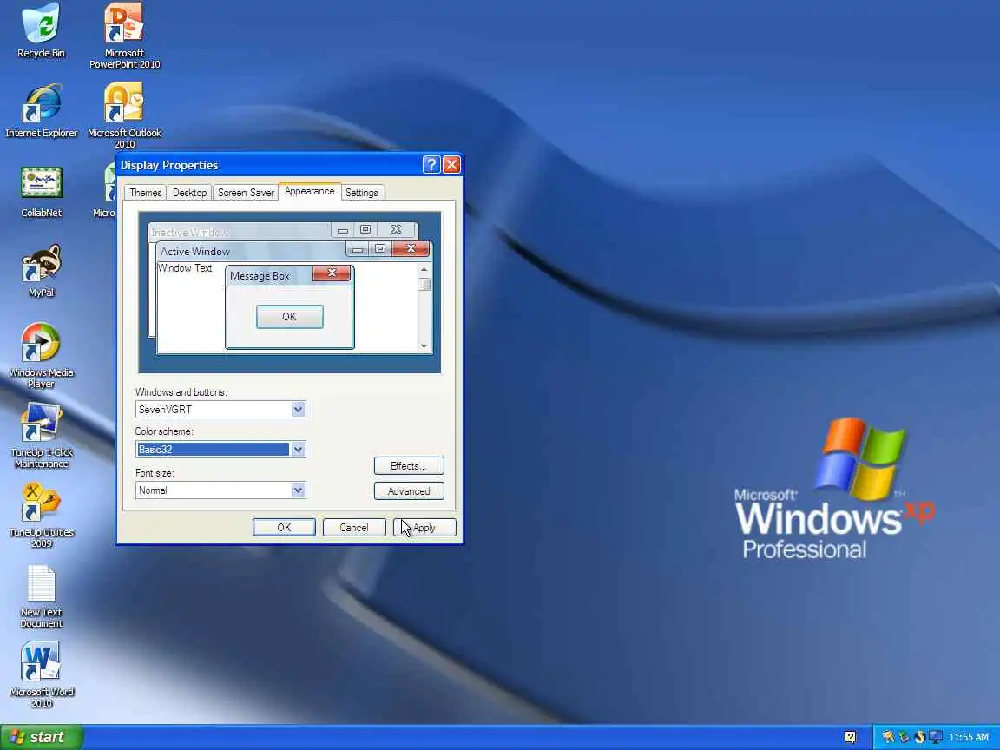The height and width of the screenshot is (750, 1000).
Task: Switch to the Screen Saver tab
Action: (246, 193)
